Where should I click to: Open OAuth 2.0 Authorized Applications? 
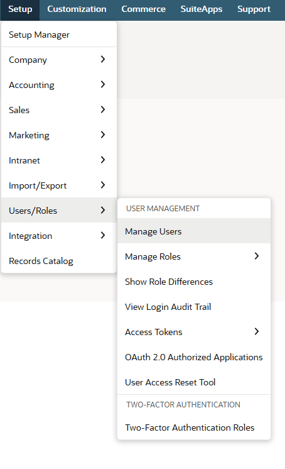(194, 357)
